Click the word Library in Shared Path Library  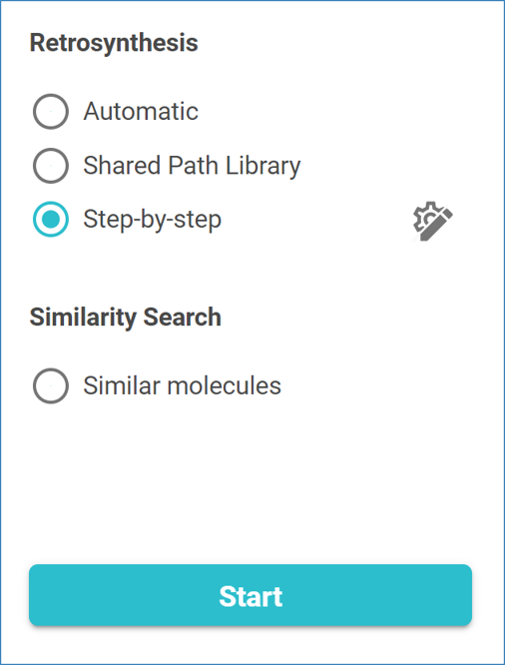click(262, 166)
